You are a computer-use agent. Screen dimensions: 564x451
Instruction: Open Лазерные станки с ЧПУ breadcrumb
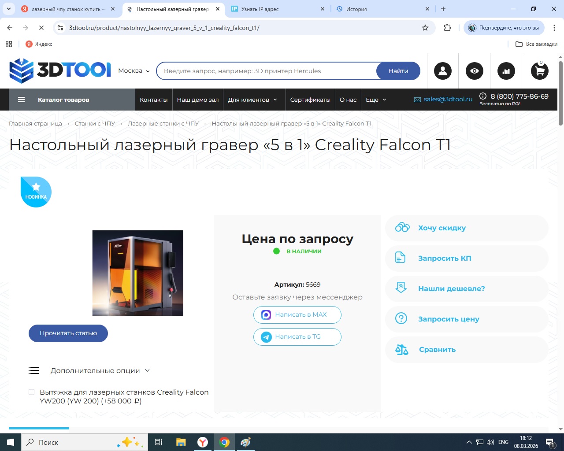point(163,124)
